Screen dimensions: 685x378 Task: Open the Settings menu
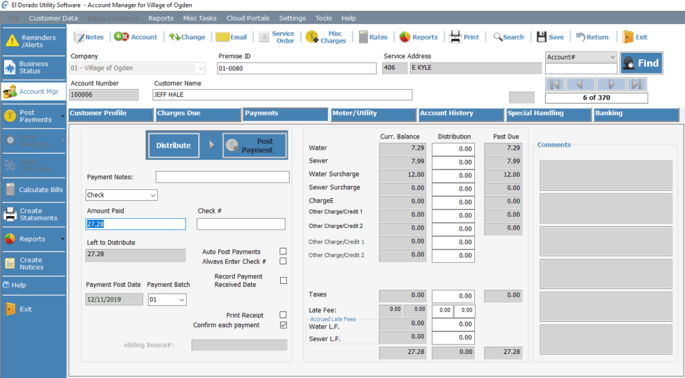(x=292, y=18)
